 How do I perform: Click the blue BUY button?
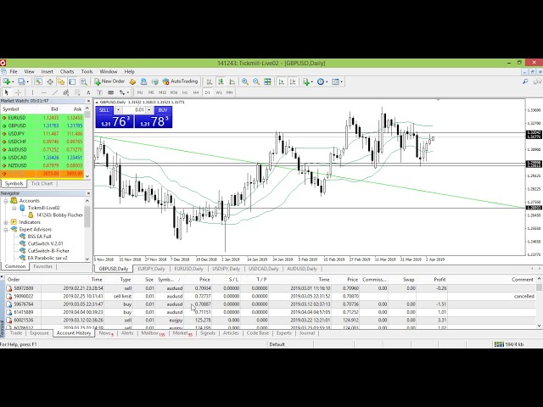coord(162,110)
